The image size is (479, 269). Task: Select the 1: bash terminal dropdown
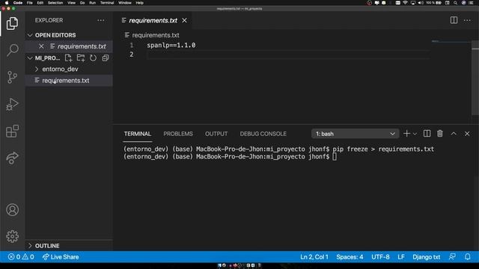pos(355,134)
